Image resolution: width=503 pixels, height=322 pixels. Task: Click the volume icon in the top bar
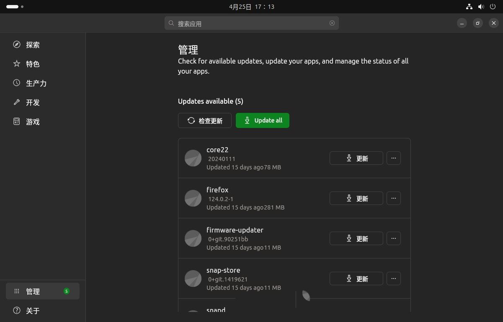pos(481,6)
